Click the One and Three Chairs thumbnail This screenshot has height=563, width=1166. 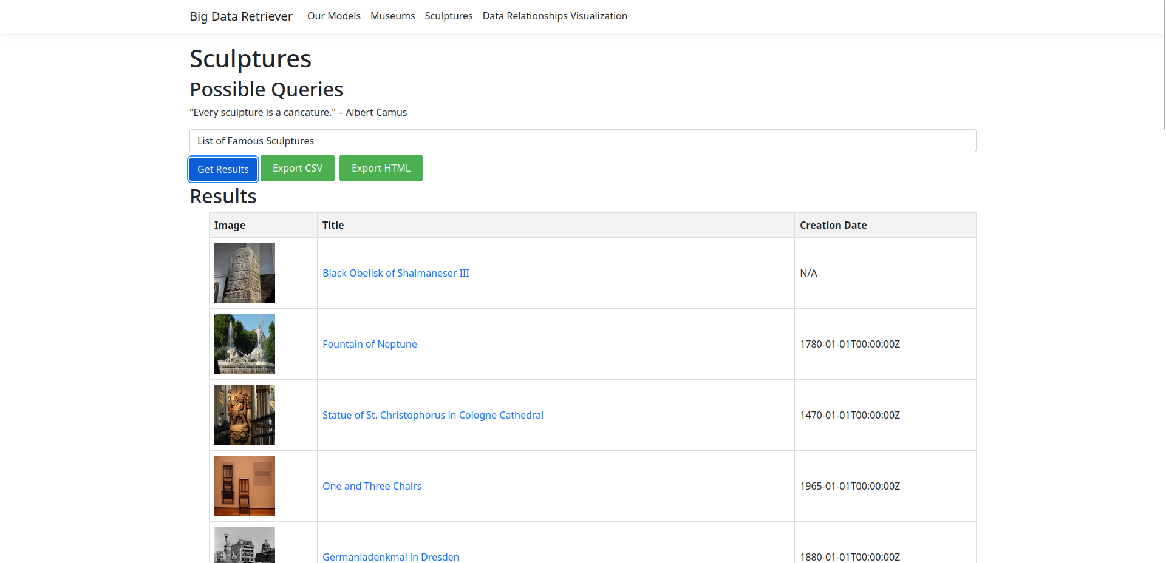pyautogui.click(x=244, y=486)
